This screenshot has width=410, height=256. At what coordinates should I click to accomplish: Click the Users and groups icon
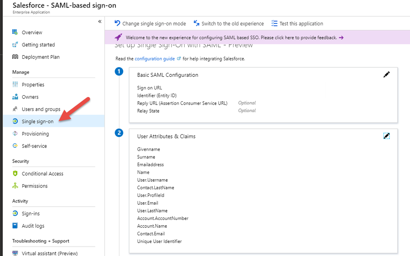tap(15, 109)
